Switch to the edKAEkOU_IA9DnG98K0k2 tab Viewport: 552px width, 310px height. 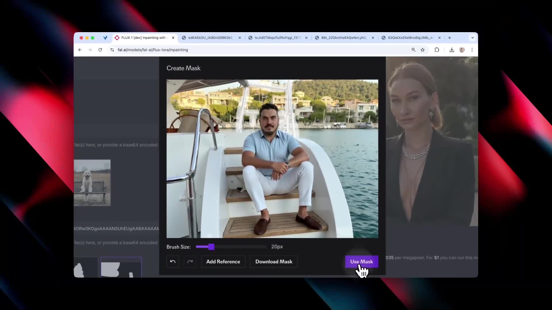point(210,38)
